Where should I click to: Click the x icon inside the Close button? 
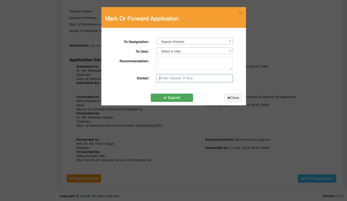tap(229, 98)
